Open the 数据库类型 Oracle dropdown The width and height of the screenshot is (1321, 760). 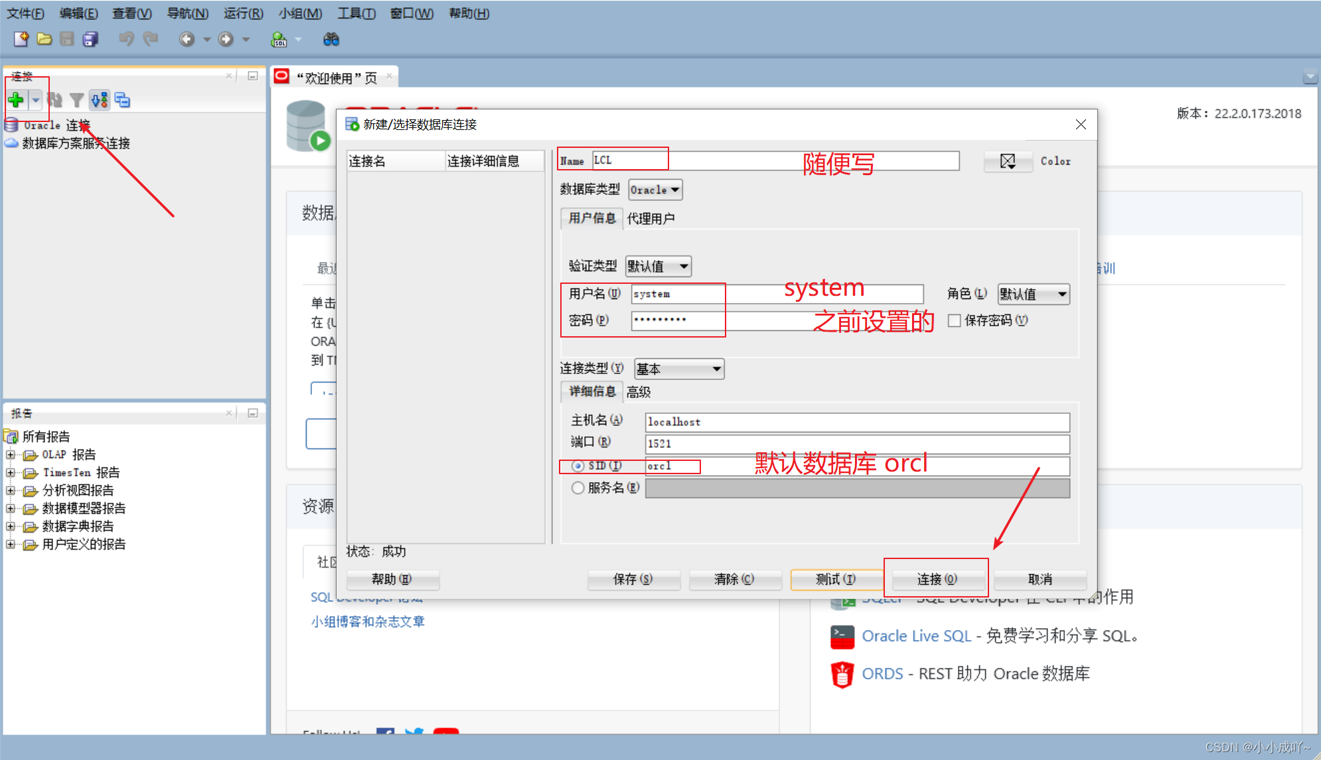[x=655, y=190]
